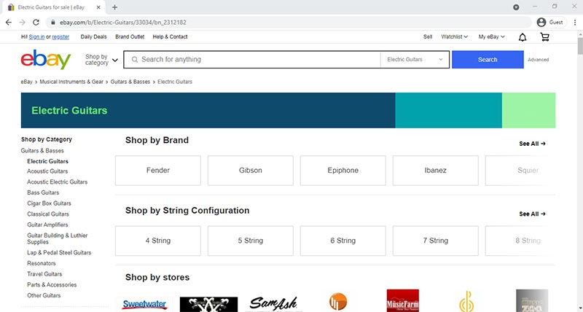
Task: Select 5 String tile
Action: (x=251, y=241)
